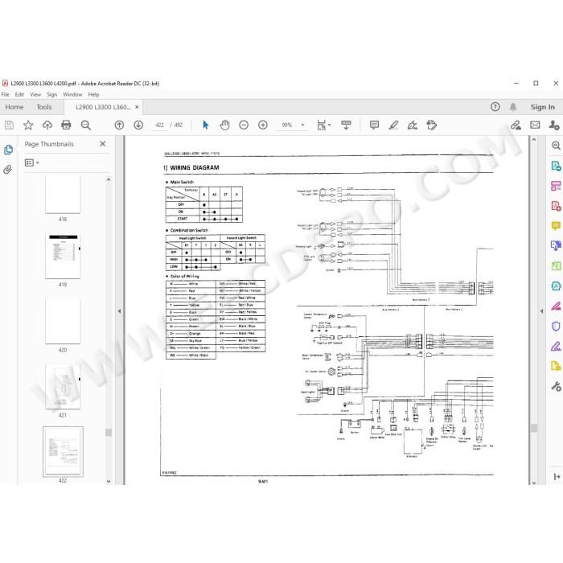Open Create PDF tool in right pane
This screenshot has width=563, height=563.
click(x=556, y=206)
